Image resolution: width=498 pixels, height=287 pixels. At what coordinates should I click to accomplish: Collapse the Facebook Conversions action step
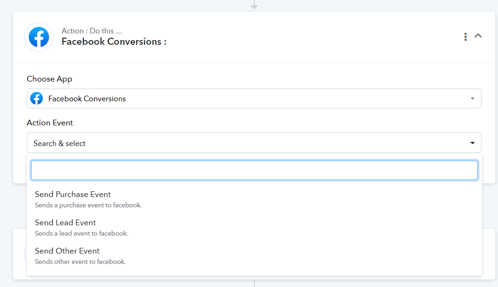pos(478,36)
